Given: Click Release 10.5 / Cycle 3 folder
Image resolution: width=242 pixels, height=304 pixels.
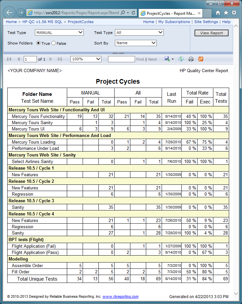Looking at the screenshot, I should click(x=31, y=201).
